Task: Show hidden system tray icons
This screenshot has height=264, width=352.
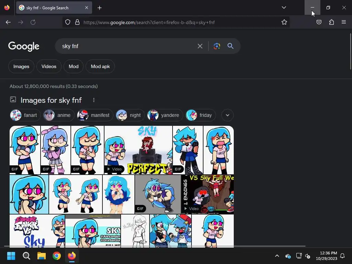Action: point(277,256)
